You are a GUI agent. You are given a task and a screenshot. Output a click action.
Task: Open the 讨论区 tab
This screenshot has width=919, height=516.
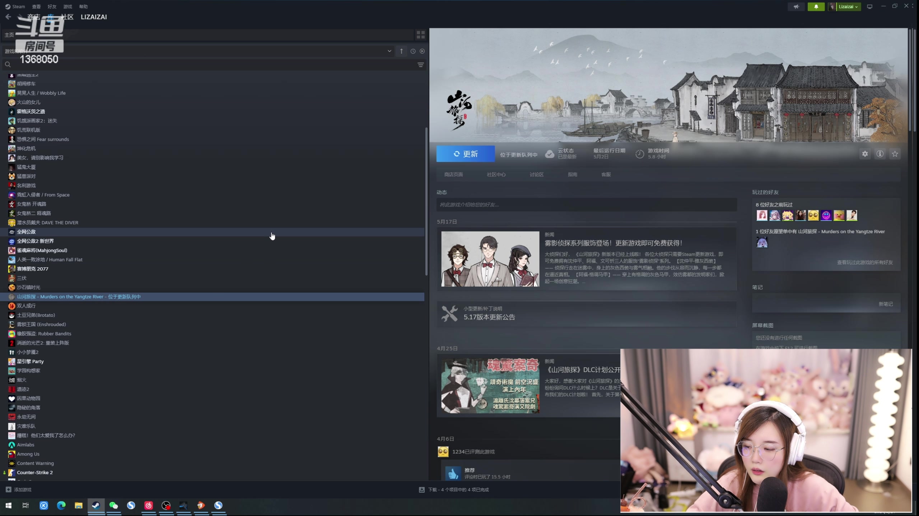tap(537, 175)
